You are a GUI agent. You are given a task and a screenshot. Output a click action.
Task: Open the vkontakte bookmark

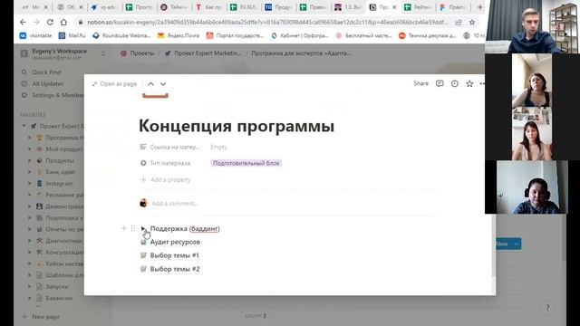coord(36,35)
